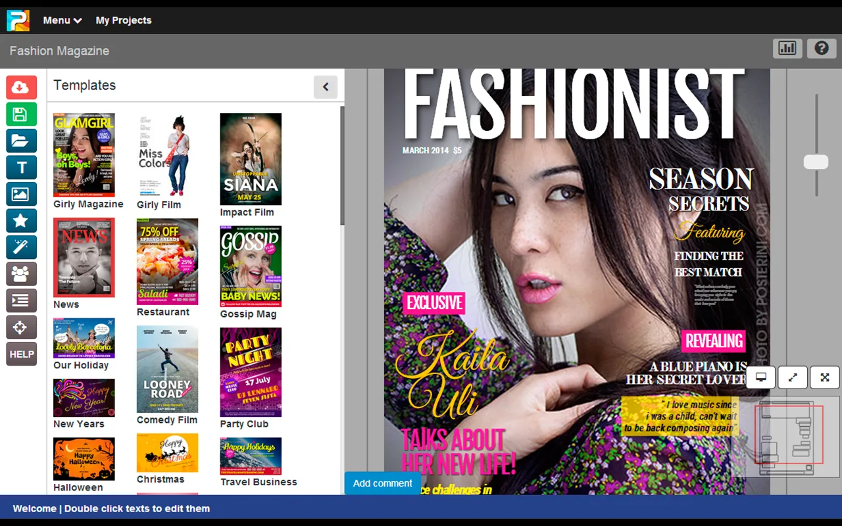Select the Restaurant template thumbnail
Screen dimensions: 842x526
pyautogui.click(x=167, y=262)
